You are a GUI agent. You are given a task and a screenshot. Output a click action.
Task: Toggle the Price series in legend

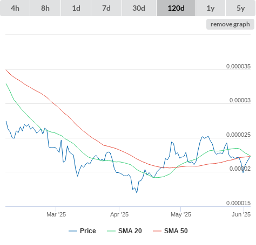point(87,231)
